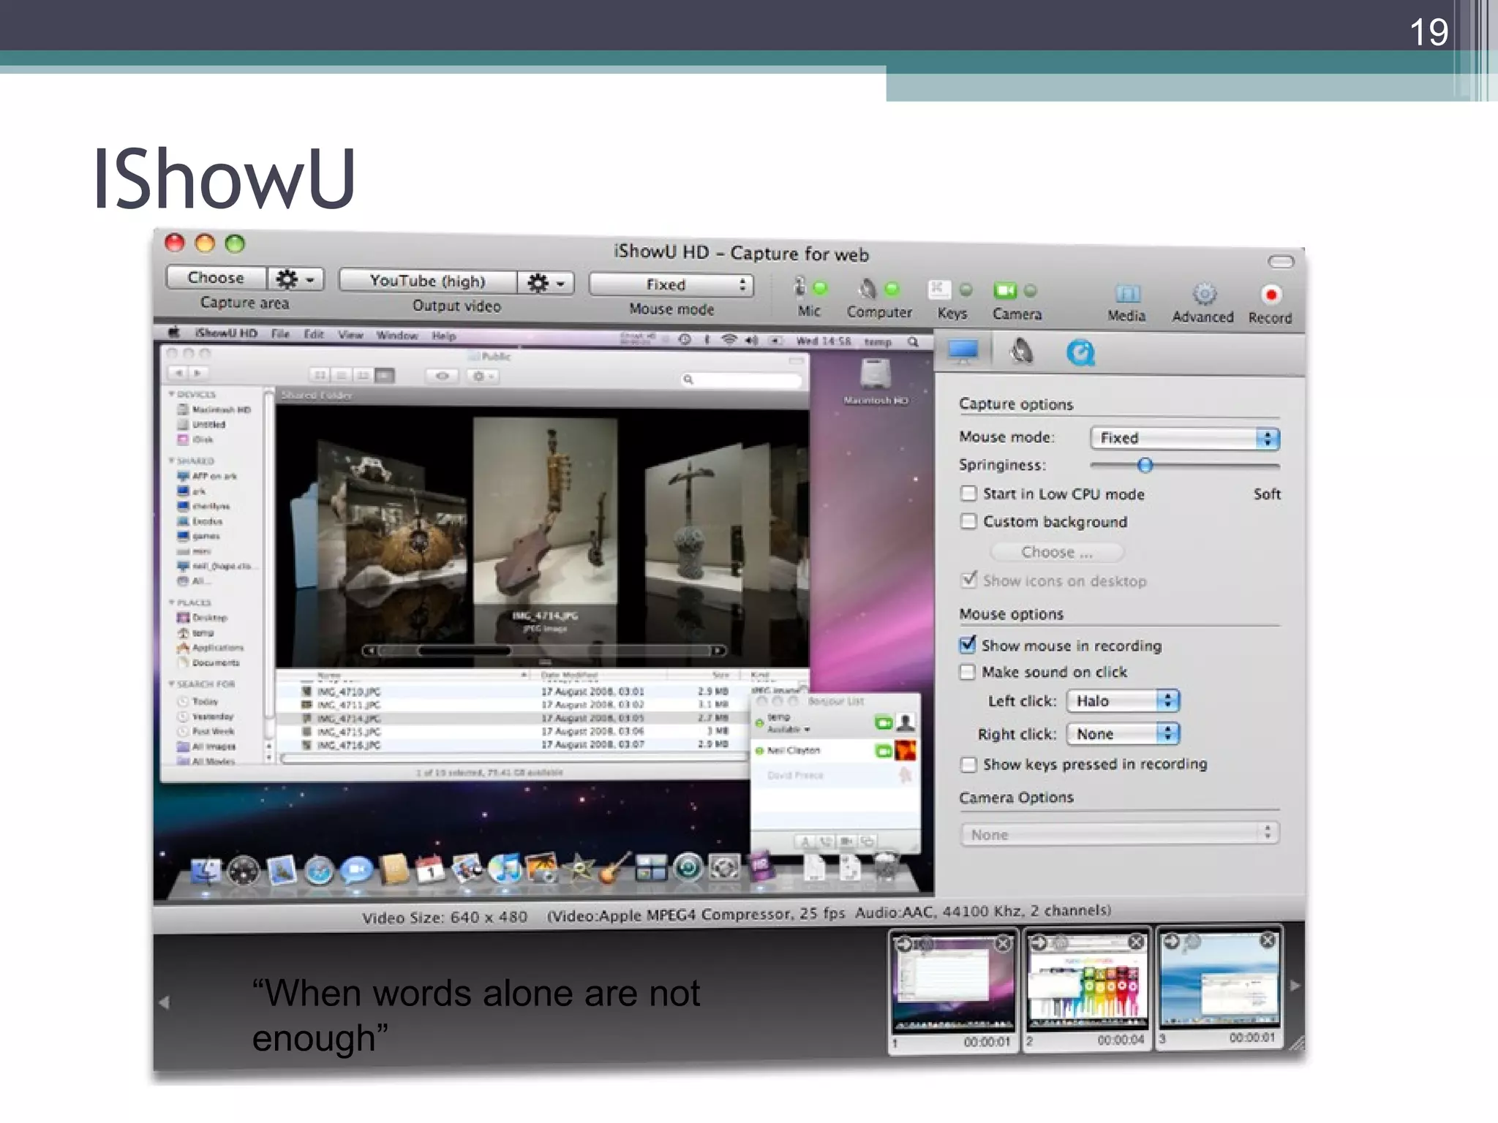Select Cover Flow view button in Finder
Image resolution: width=1498 pixels, height=1123 pixels.
(x=385, y=375)
